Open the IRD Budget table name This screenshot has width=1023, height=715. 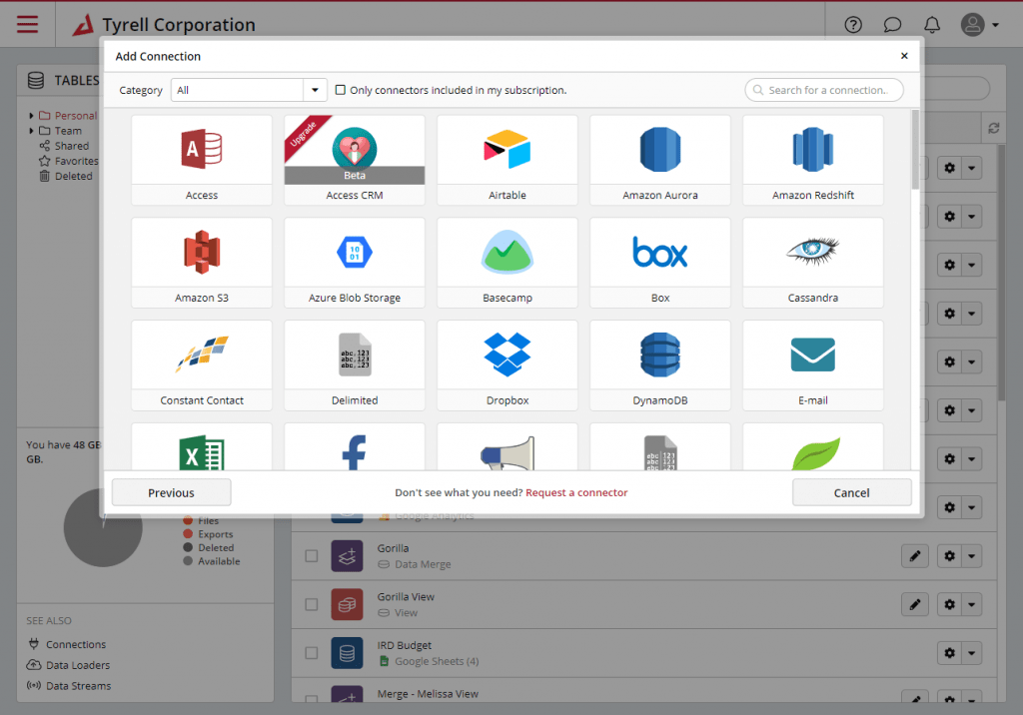pyautogui.click(x=404, y=644)
